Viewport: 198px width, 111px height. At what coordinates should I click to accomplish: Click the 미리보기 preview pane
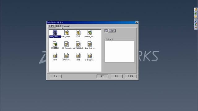[x=120, y=51]
